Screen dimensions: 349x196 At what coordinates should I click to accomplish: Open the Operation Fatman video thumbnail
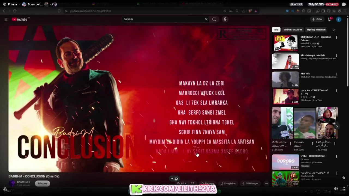(285, 43)
